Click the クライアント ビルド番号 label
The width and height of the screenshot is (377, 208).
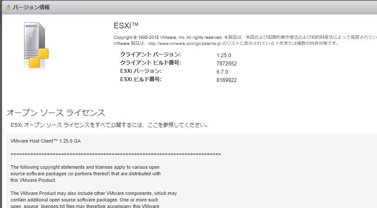(151, 63)
